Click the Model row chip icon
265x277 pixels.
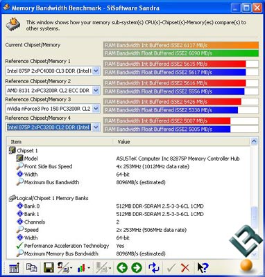tap(20, 159)
